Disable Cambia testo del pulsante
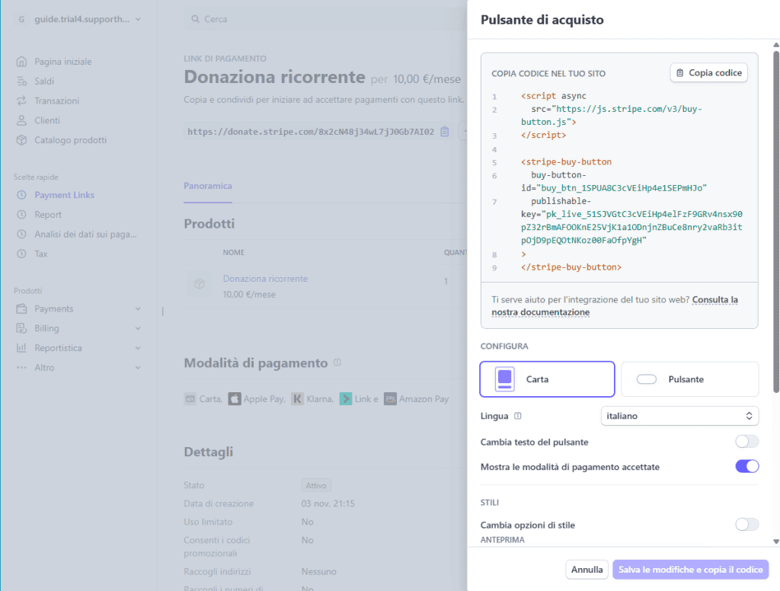This screenshot has height=591, width=780. (747, 441)
